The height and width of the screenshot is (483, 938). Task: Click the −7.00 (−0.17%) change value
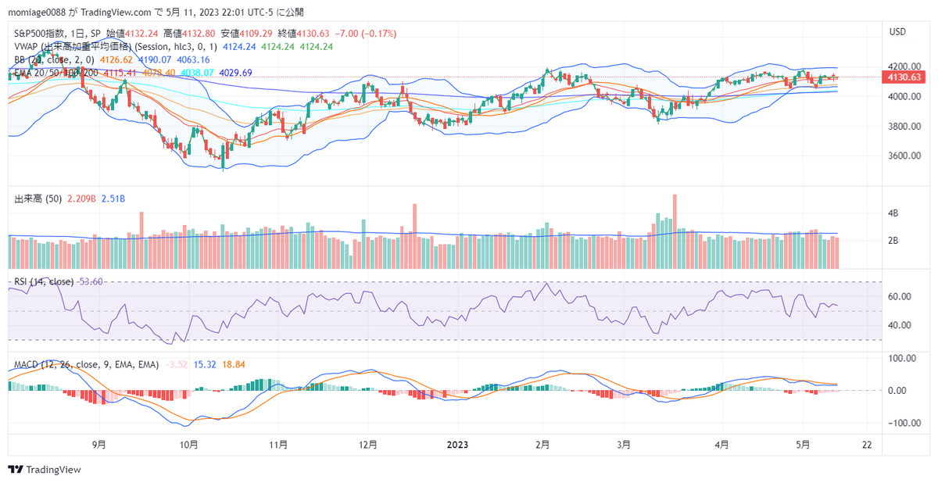point(365,34)
